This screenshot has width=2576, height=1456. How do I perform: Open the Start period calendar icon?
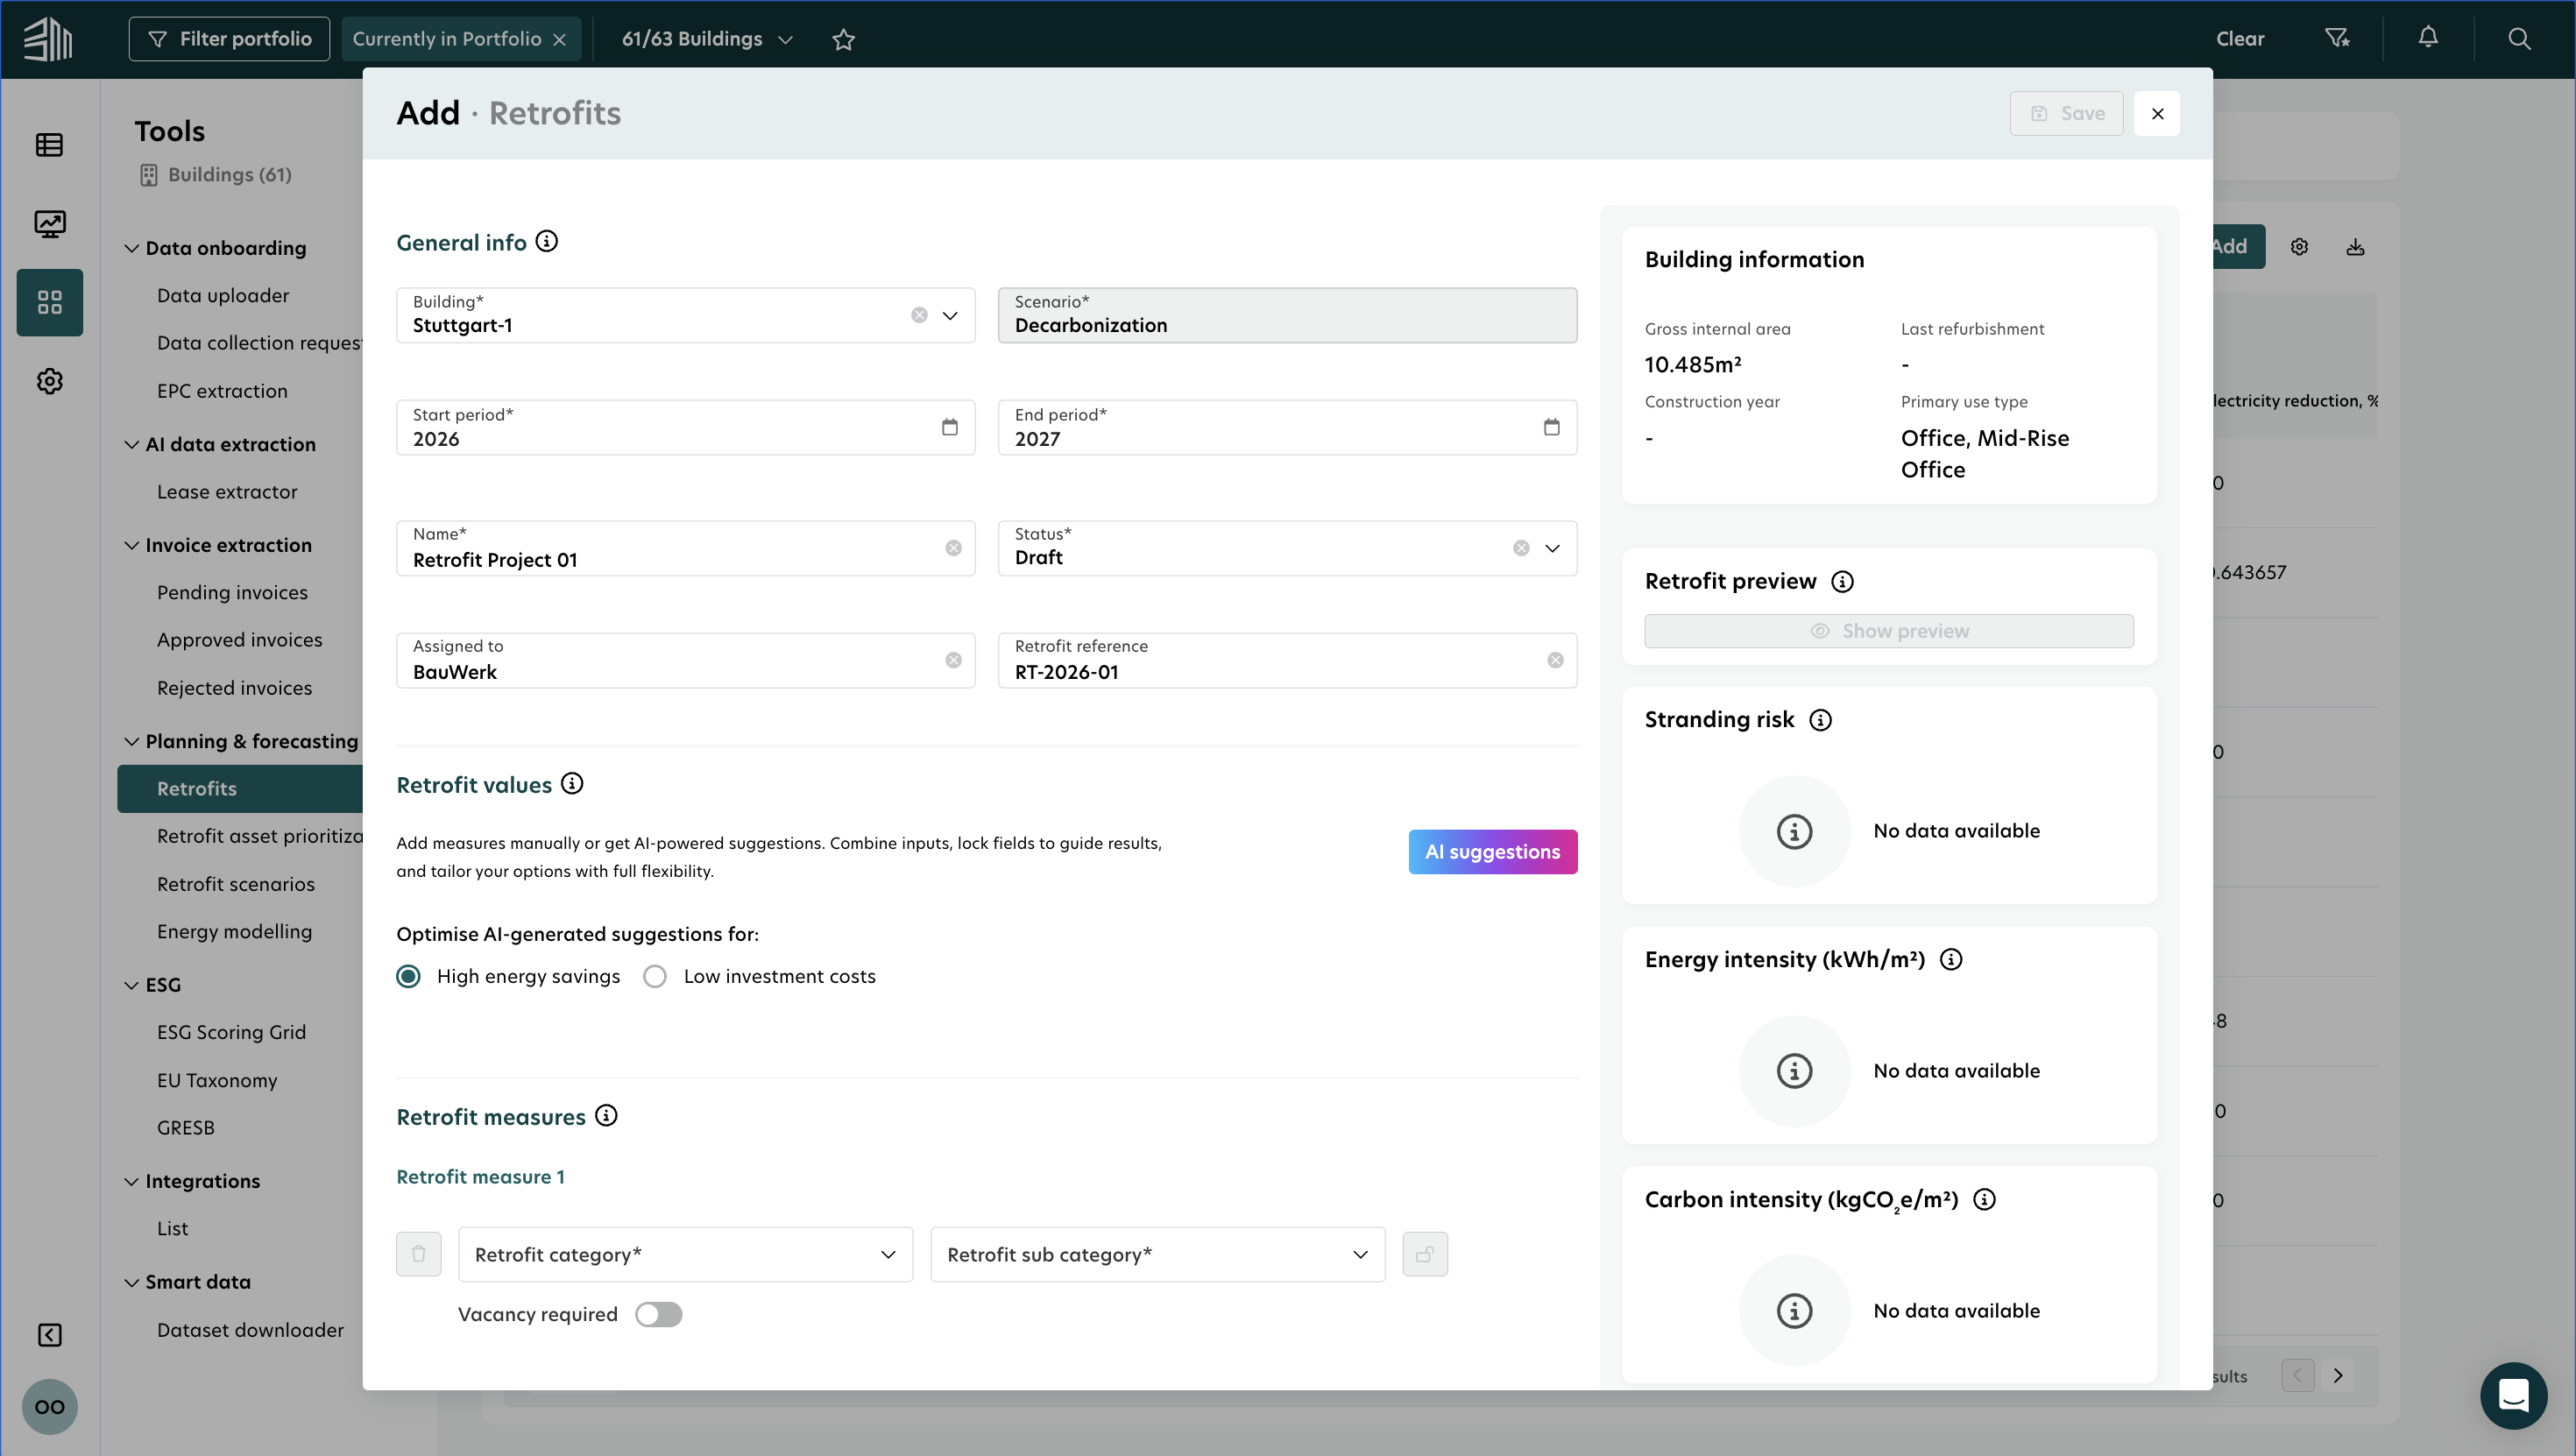click(x=949, y=427)
